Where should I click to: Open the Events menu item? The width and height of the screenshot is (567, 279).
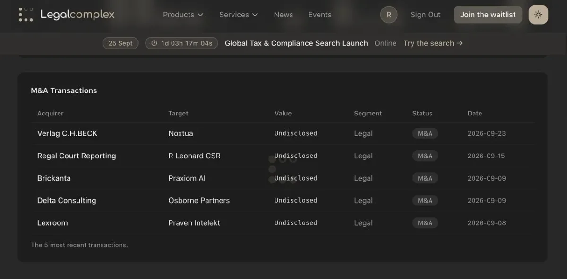(320, 15)
